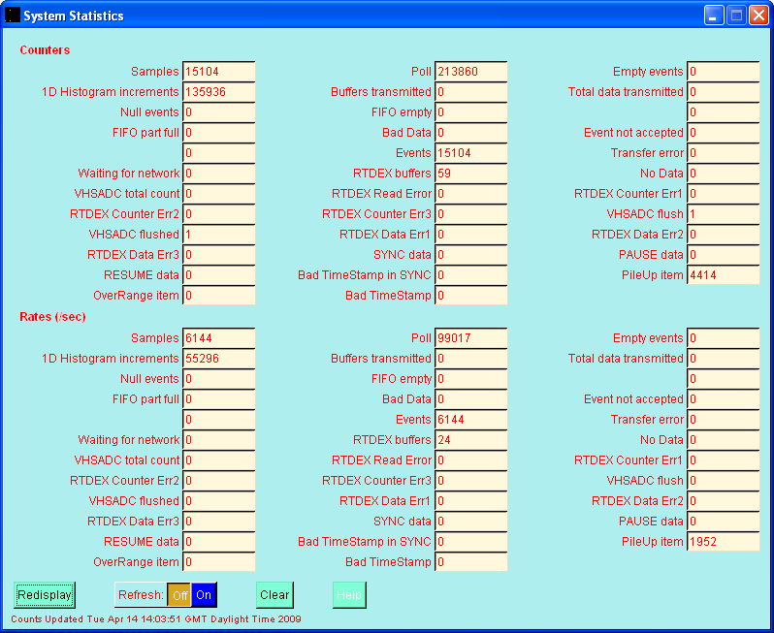Click the System Statistics title bar icon
This screenshot has height=633, width=774.
[x=13, y=16]
